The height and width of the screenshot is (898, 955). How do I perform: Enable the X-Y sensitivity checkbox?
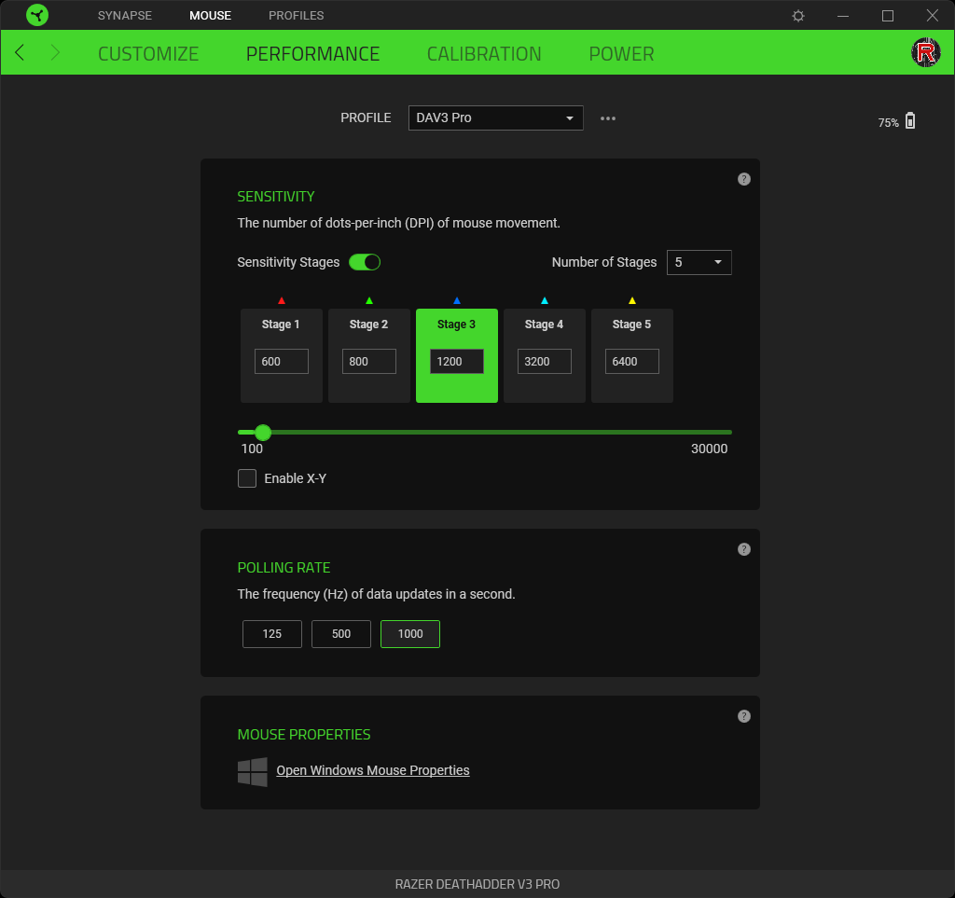pyautogui.click(x=247, y=478)
